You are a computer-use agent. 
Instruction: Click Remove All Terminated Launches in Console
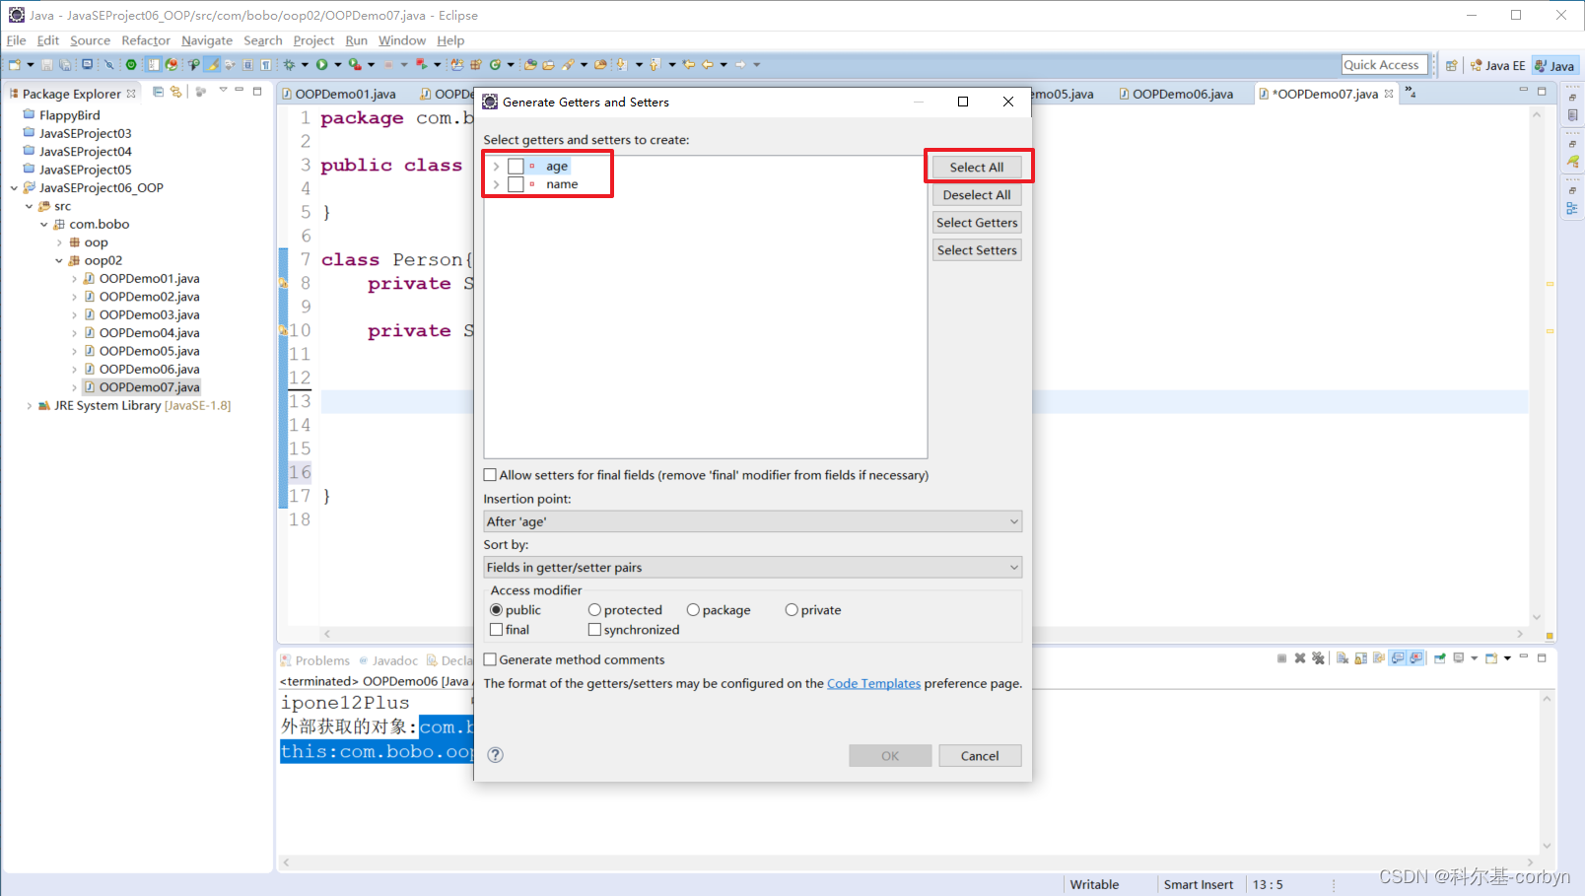pyautogui.click(x=1318, y=658)
